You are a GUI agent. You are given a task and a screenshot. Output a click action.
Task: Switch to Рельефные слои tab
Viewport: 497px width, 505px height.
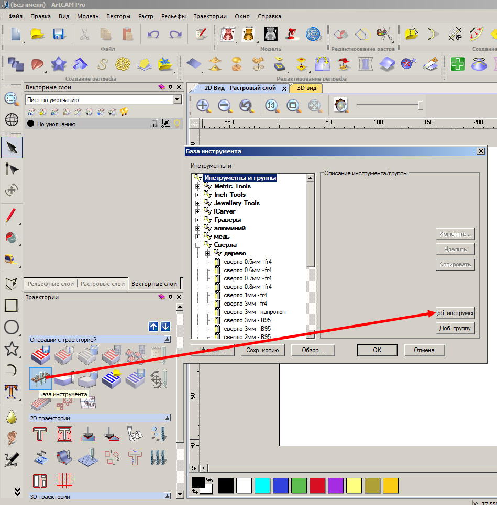(51, 284)
